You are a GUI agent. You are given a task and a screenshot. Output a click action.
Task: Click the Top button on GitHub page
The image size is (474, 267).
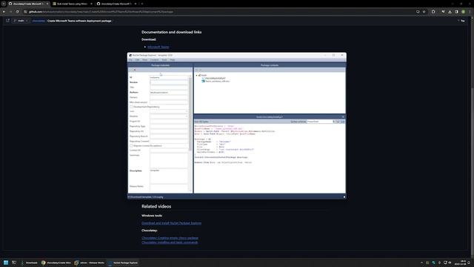pos(461,21)
